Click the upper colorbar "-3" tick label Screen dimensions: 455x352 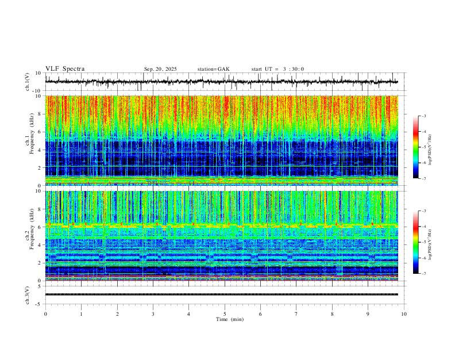pos(423,116)
